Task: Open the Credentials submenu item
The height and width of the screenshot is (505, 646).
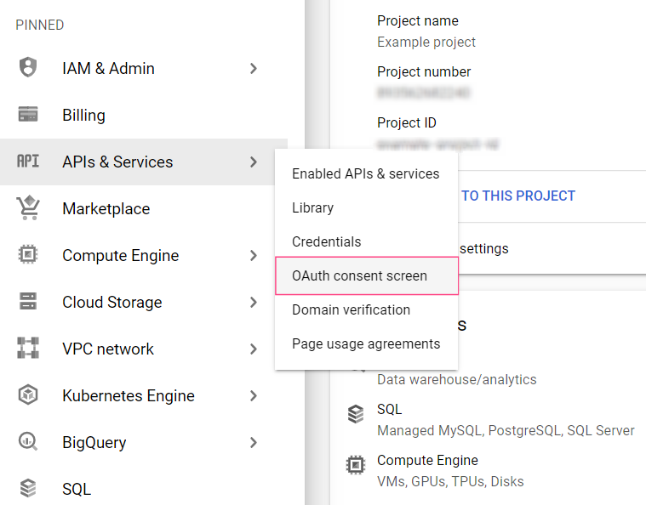Action: point(366,241)
